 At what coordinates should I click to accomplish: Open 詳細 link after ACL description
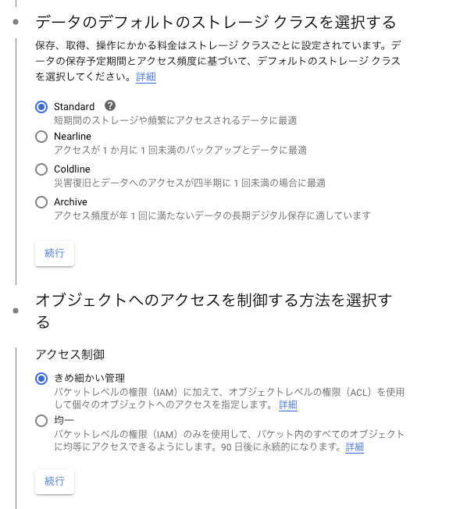[288, 405]
